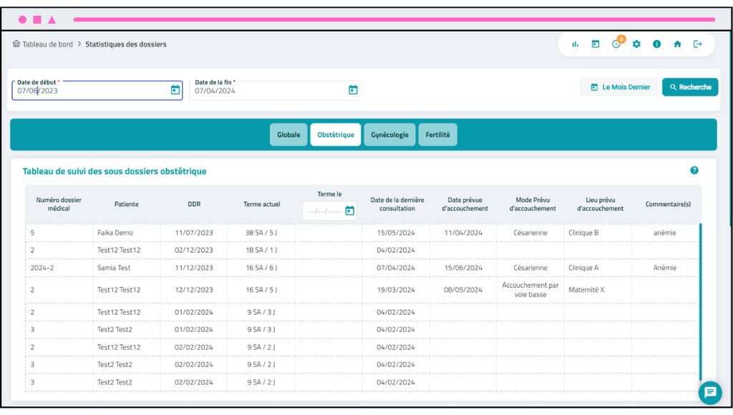This screenshot has width=733, height=415.
Task: Click Date prévue d'accouchement header
Action: click(465, 204)
